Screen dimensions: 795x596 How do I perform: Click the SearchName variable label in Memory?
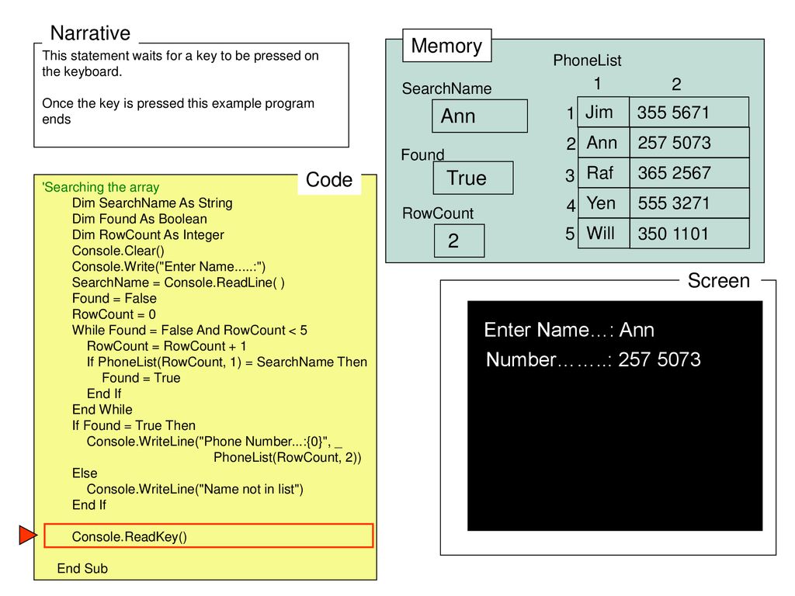click(446, 88)
